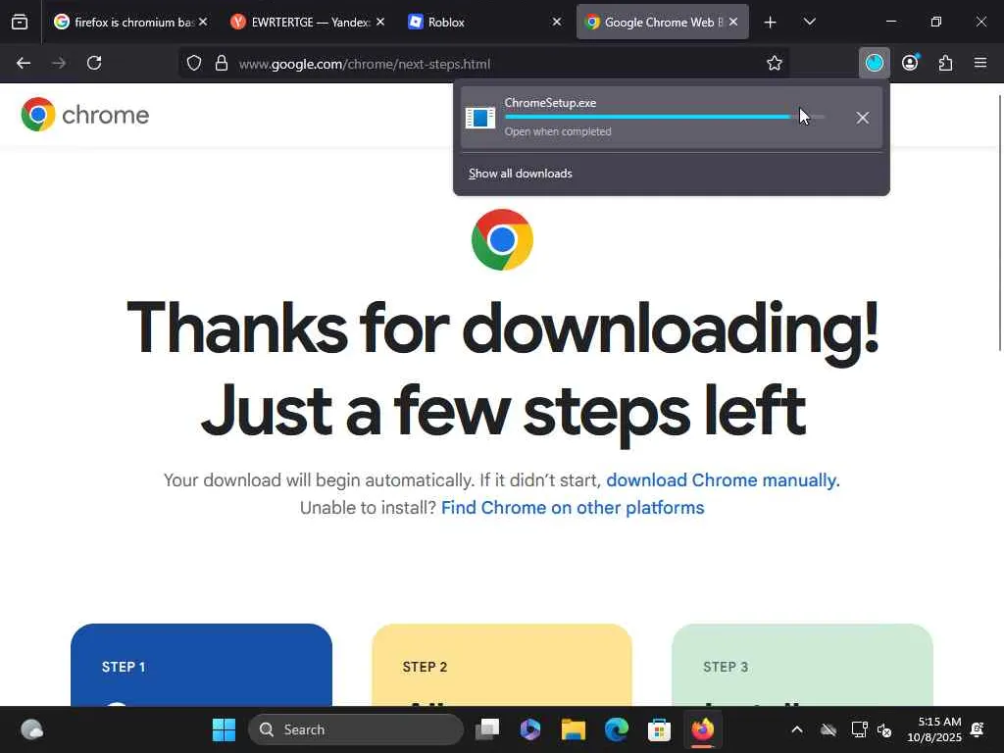Click the muted volume tray icon
Image resolution: width=1004 pixels, height=753 pixels.
point(884,729)
